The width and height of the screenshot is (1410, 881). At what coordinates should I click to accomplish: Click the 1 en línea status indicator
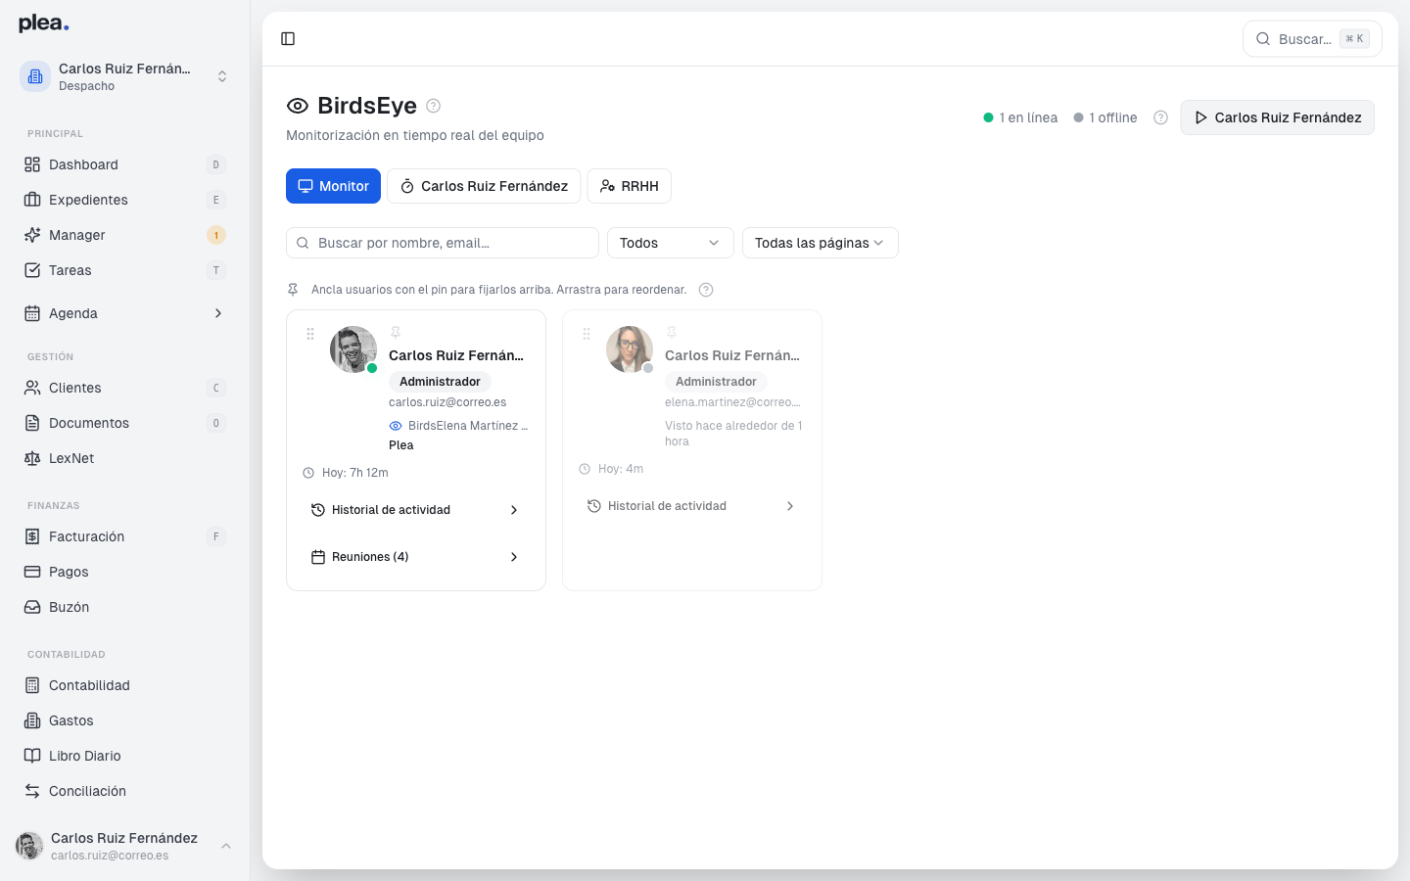click(x=1020, y=117)
